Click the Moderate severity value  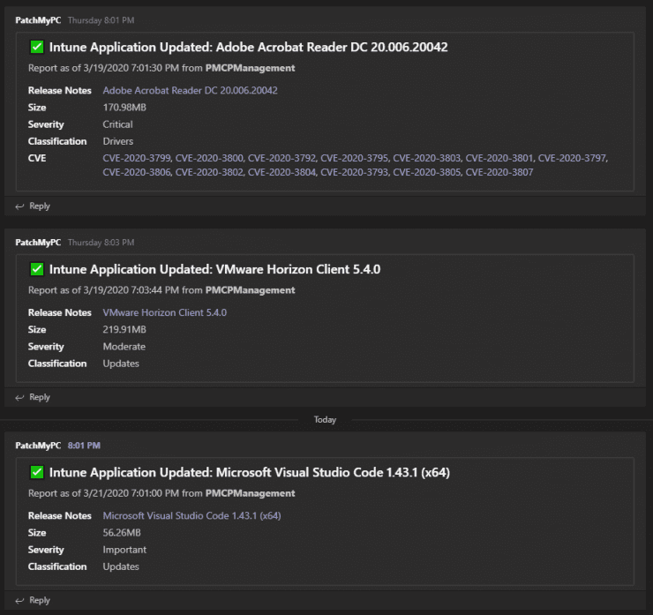click(124, 347)
